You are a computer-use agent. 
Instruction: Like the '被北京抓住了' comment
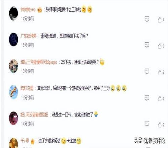[x=161, y=125]
